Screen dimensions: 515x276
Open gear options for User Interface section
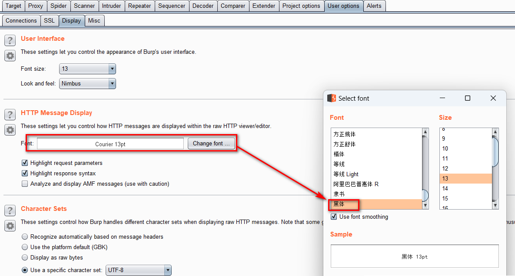pyautogui.click(x=10, y=56)
